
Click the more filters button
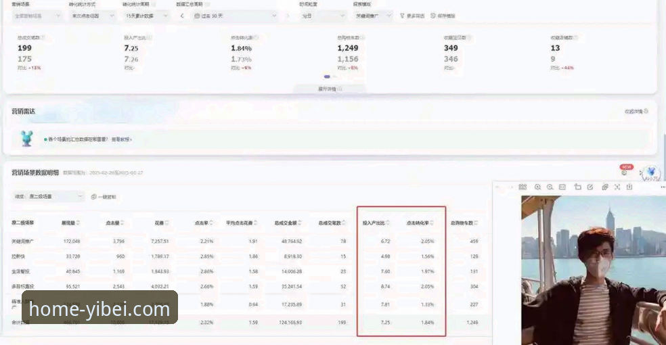point(412,16)
